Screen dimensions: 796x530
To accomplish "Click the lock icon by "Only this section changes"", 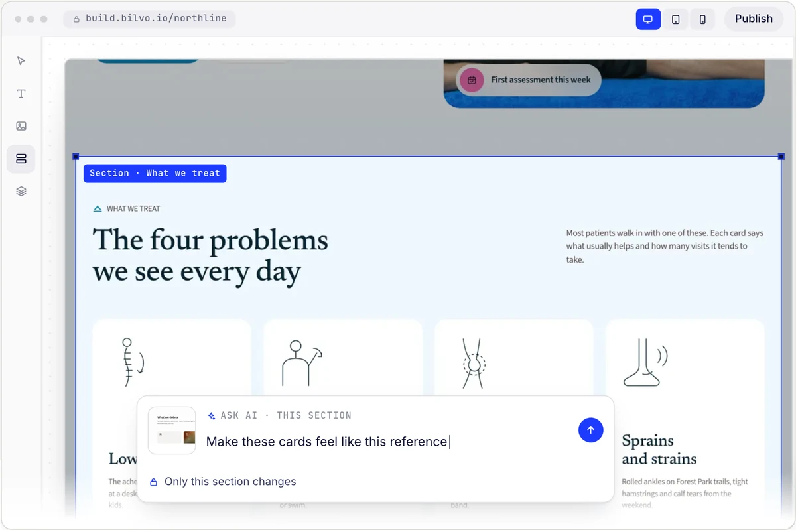I will (153, 482).
